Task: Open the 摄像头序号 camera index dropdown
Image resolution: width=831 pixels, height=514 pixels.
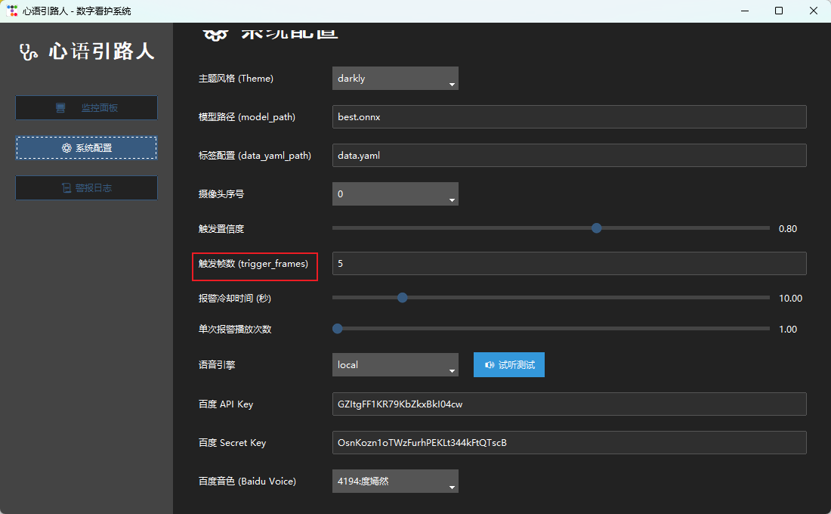Action: 395,194
